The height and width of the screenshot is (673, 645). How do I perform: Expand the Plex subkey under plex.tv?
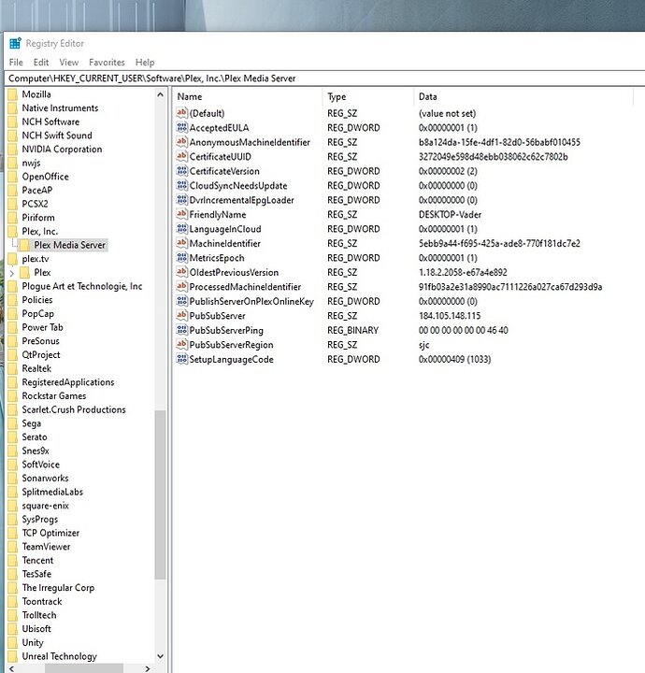pos(12,273)
